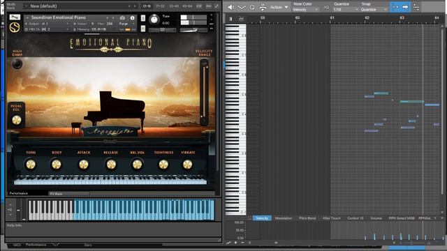Click the minimize rack view icon
Screen dimensions: 447x251
pyautogui.click(x=217, y=6)
